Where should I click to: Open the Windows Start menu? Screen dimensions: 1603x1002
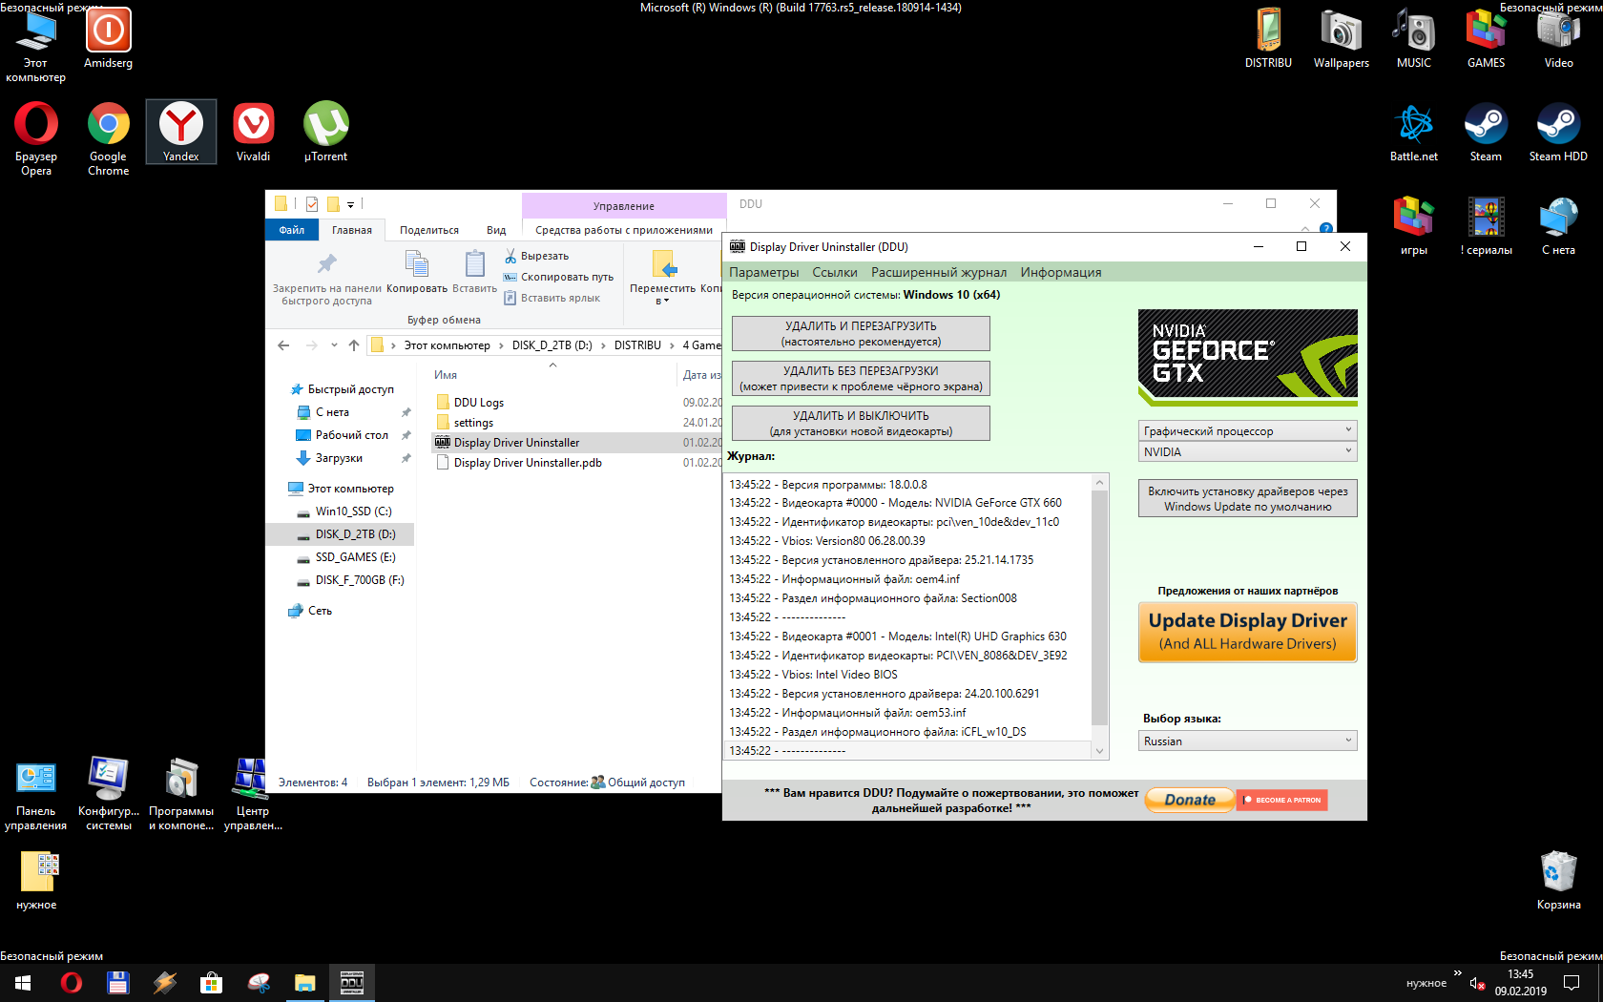(23, 983)
